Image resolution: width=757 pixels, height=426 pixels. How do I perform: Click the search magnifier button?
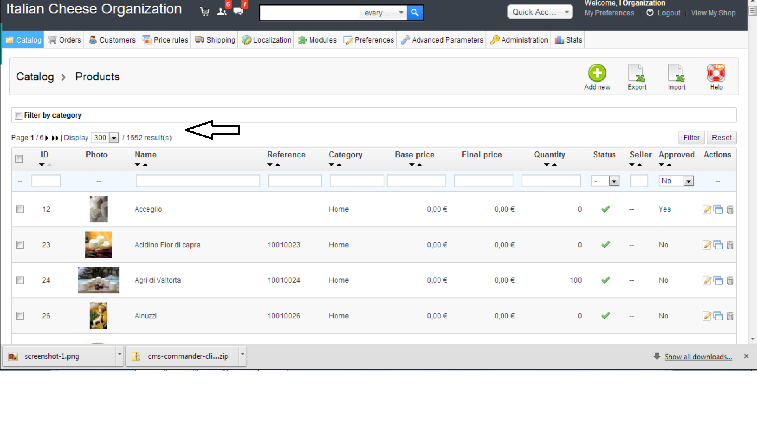415,13
